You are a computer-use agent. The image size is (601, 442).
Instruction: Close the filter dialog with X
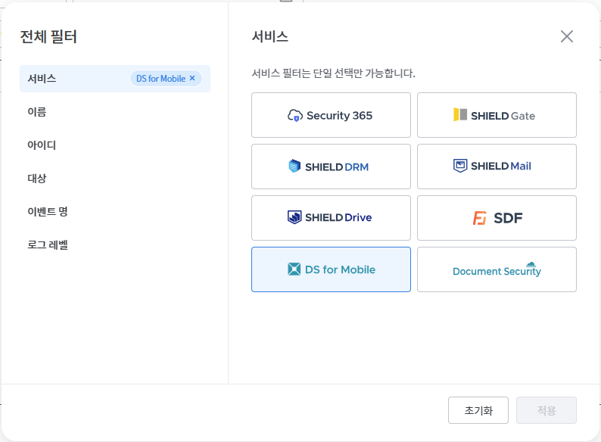pos(566,36)
